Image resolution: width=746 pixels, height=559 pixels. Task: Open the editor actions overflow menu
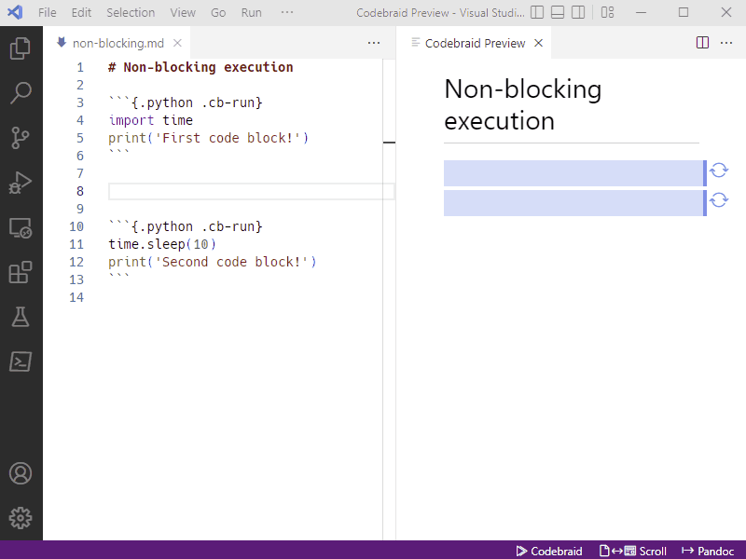[x=374, y=43]
